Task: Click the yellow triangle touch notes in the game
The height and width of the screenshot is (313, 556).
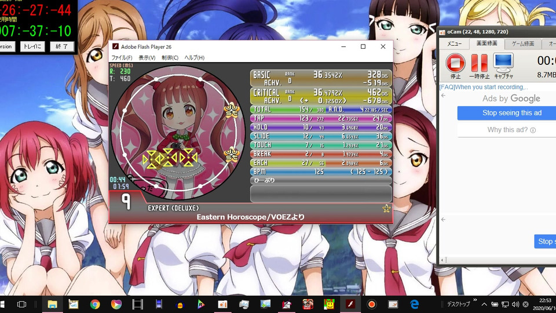Action: tap(170, 158)
